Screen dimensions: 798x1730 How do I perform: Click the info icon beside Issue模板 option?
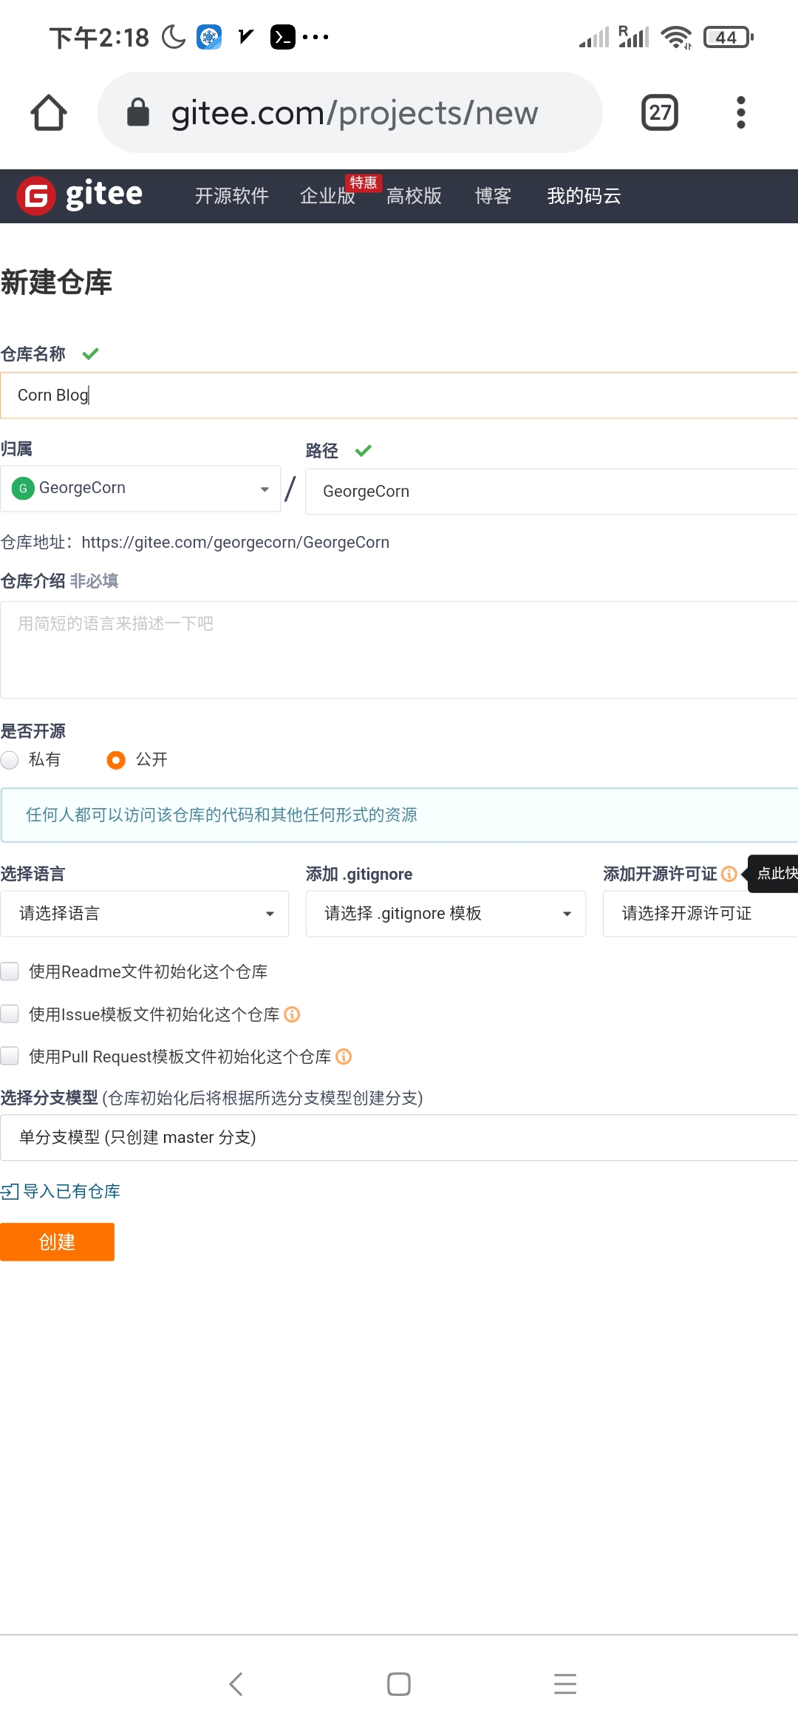(x=292, y=1014)
